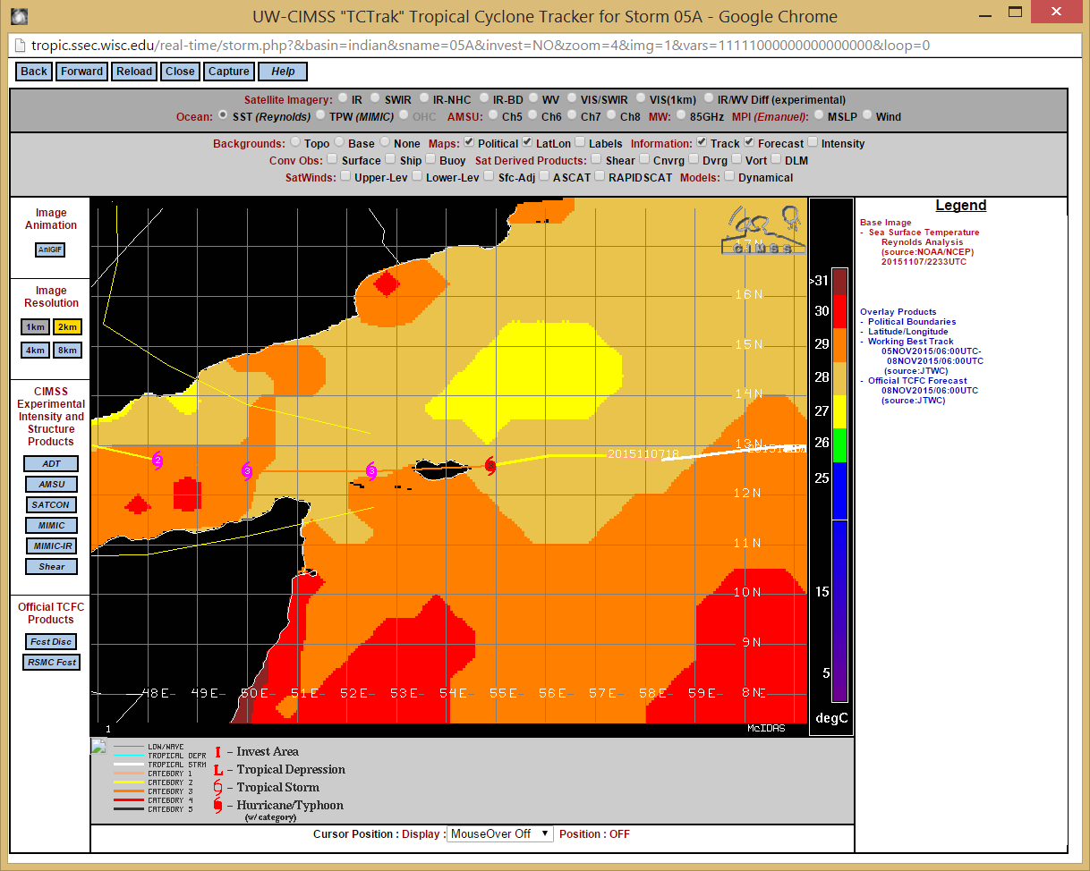Uncheck the Forecast information checkbox
Screen dimensions: 1090x871
(750, 143)
